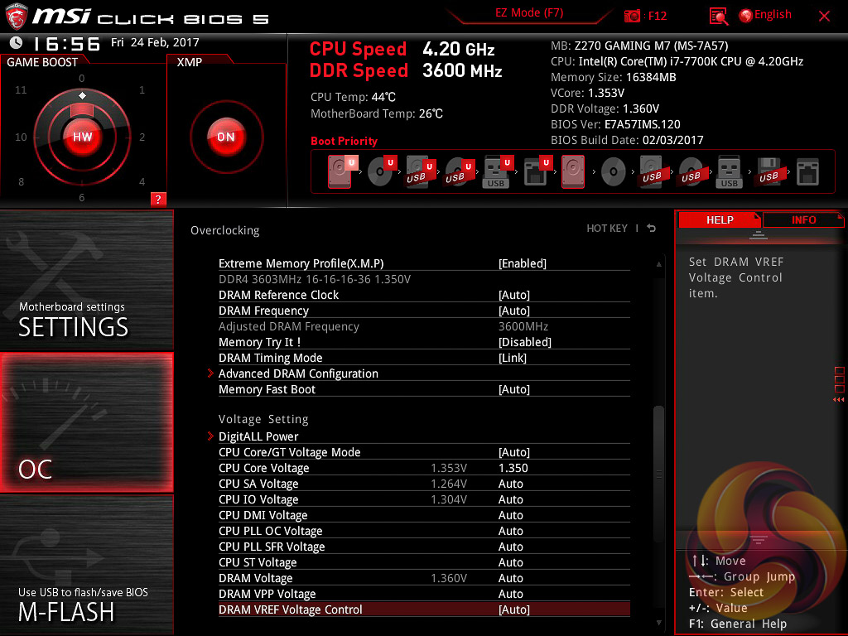Open the OC section
This screenshot has width=848, height=636.
(x=86, y=422)
